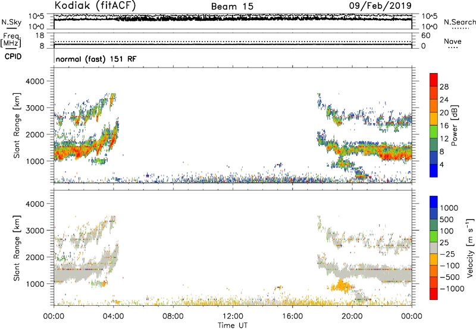This screenshot has width=476, height=329.
Task: Click the "20:00" time axis tick label
Action: coord(352,317)
